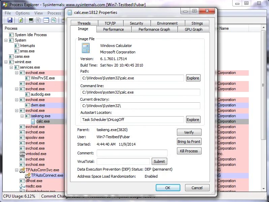Switch to the Performance Graph tab
The height and width of the screenshot is (202, 269).
pos(154,29)
